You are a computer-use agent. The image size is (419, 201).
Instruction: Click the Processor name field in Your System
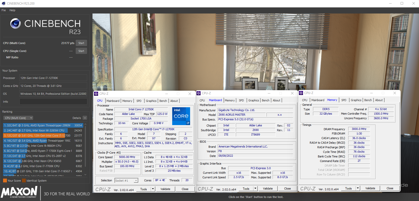coord(53,78)
